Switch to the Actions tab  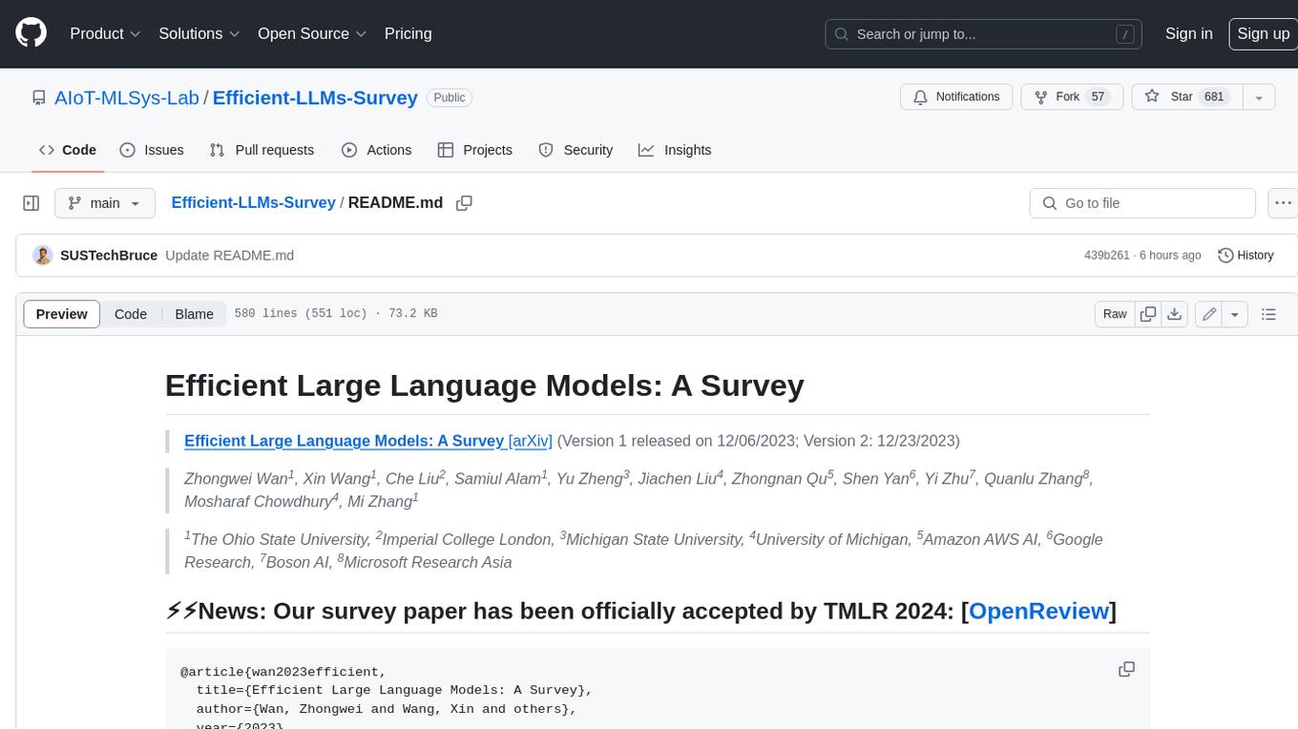click(x=377, y=150)
